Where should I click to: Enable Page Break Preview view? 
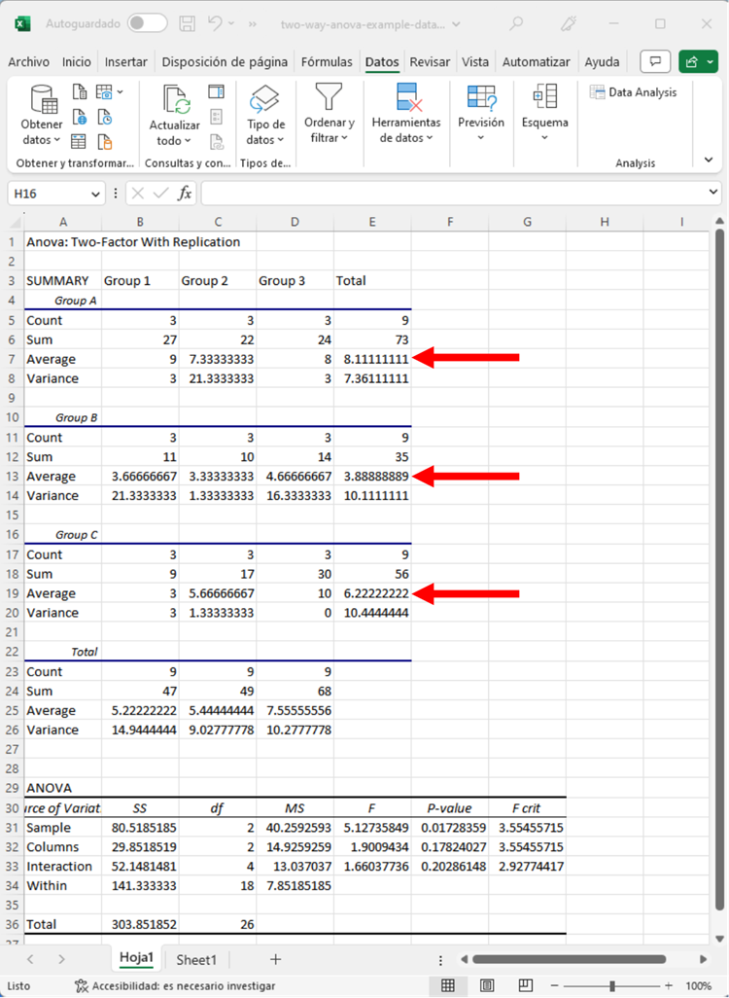526,985
